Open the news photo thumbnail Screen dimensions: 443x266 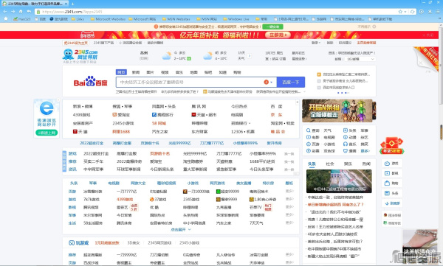coord(339,181)
